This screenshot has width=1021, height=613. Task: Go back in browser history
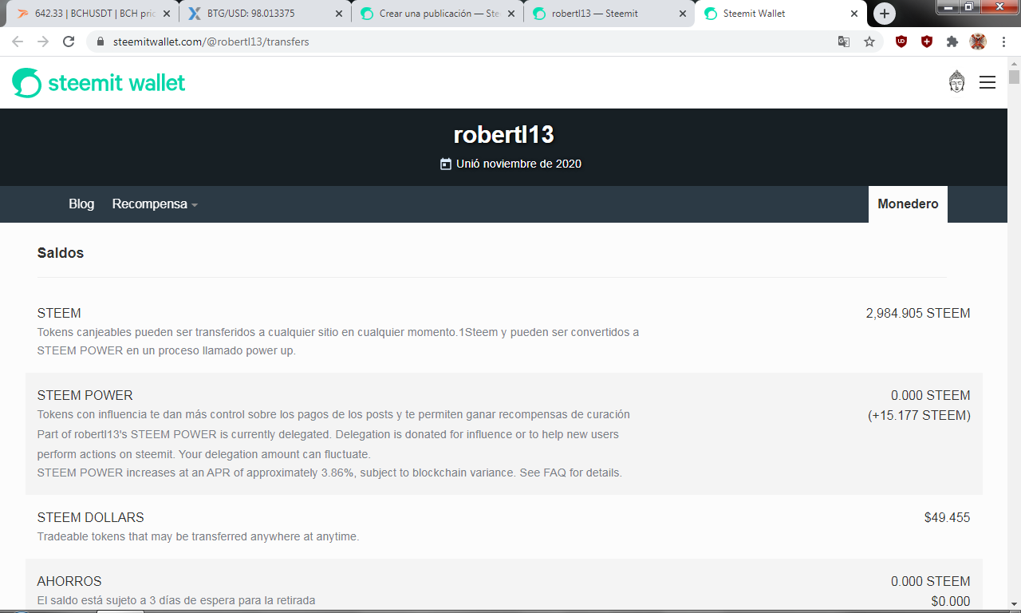[18, 42]
